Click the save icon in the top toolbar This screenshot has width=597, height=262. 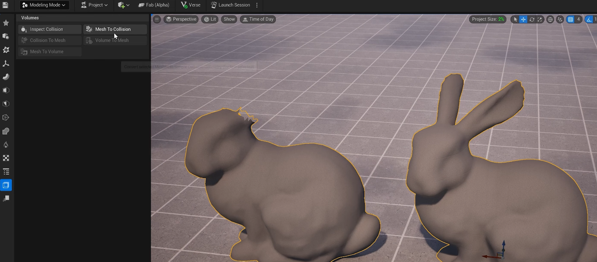[x=5, y=5]
